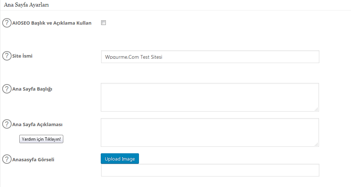351x187 pixels.
Task: Click the resize handle of Ana Sayfa Başlığı textarea
Action: [x=316, y=109]
